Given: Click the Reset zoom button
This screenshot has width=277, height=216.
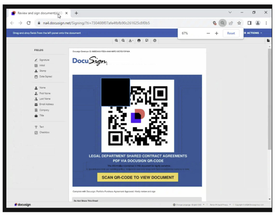Looking at the screenshot, I should pos(231,33).
